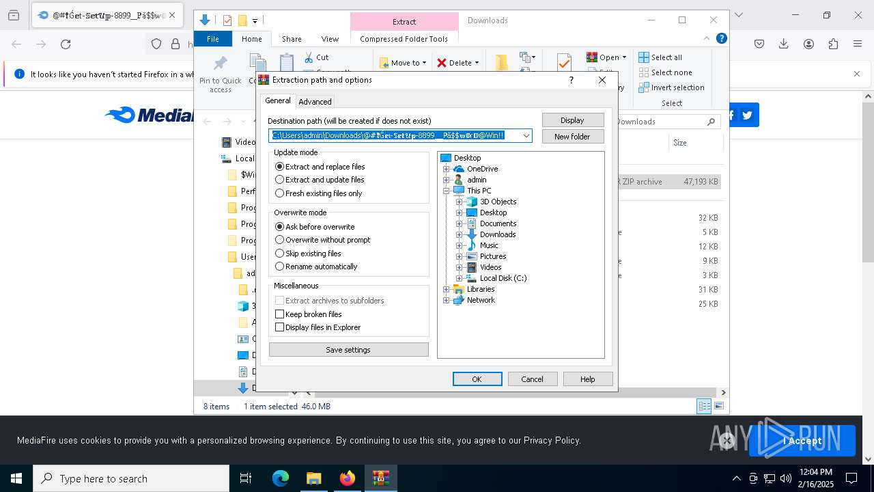Click Cut scissors icon in ribbon
This screenshot has height=492, width=874.
309,57
